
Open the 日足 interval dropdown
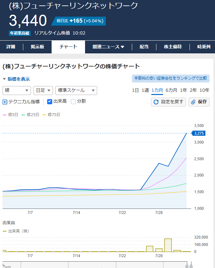tap(43, 91)
